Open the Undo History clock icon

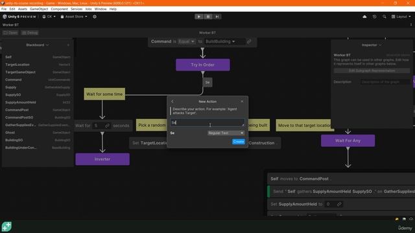(374, 17)
